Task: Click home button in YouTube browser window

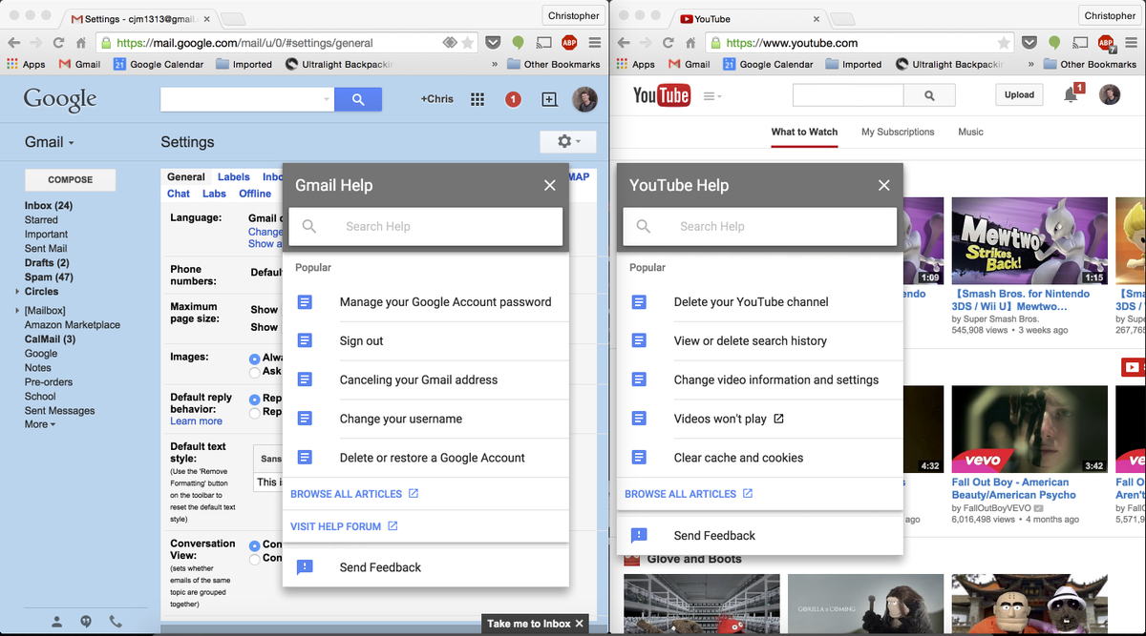Action: point(692,43)
